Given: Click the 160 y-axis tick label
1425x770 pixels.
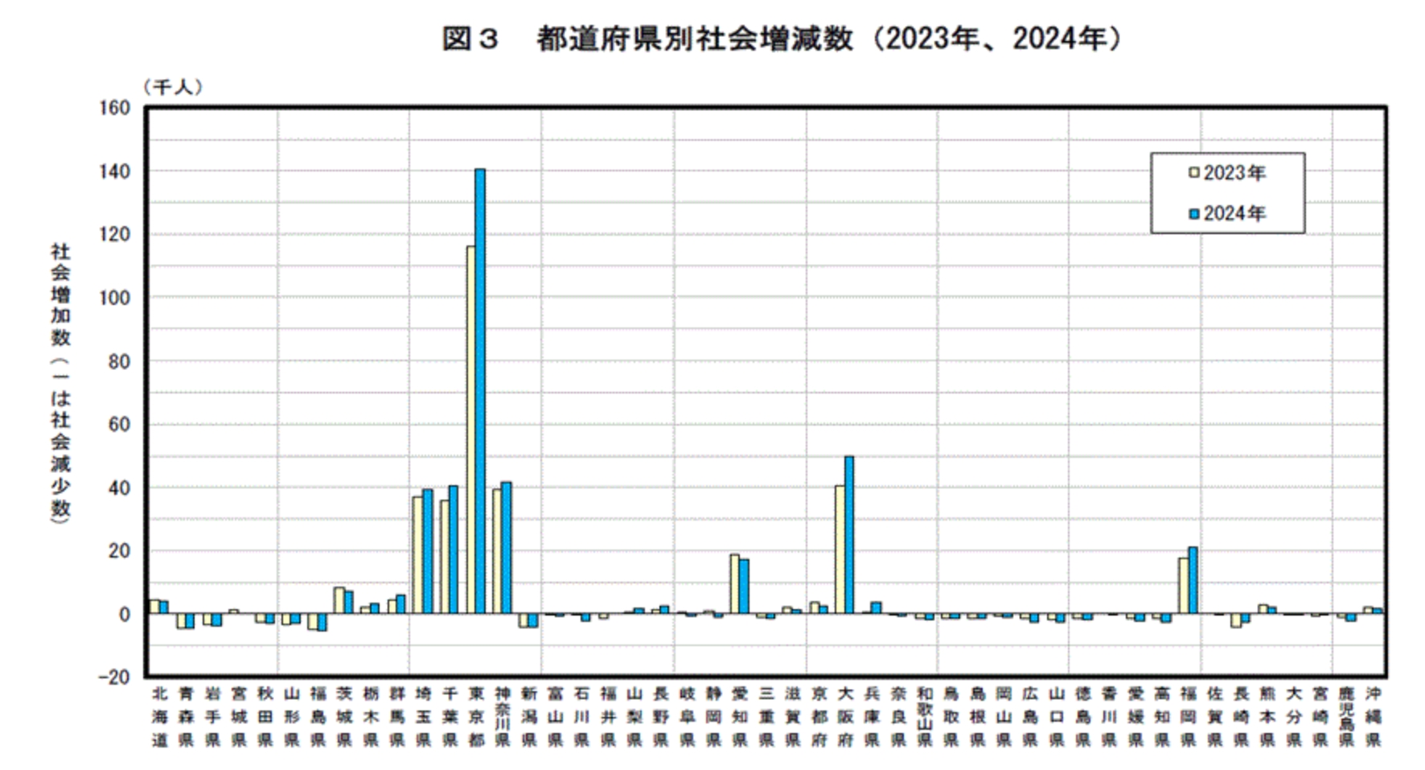Looking at the screenshot, I should 114,108.
